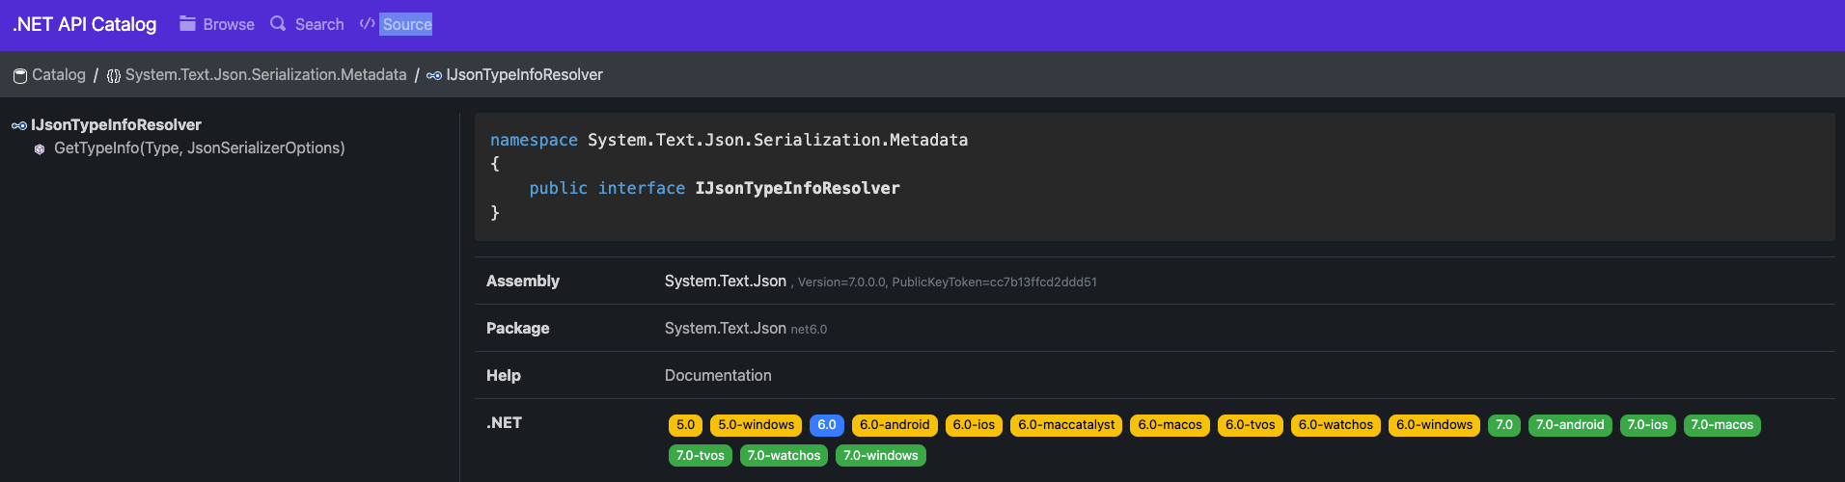The height and width of the screenshot is (482, 1845).
Task: Select GetTypeInfo(Type, JsonSerializerOptions) in tree
Action: 199,147
